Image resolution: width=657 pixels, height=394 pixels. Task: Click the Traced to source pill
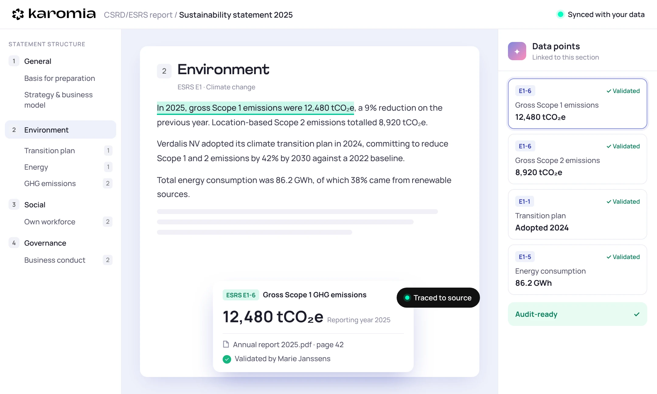coord(438,298)
